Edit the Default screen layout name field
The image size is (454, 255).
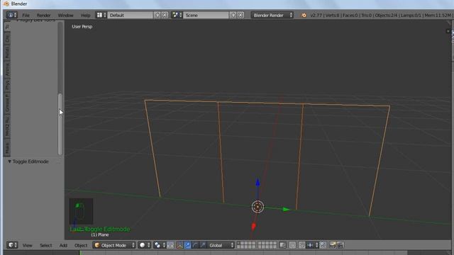(x=131, y=15)
